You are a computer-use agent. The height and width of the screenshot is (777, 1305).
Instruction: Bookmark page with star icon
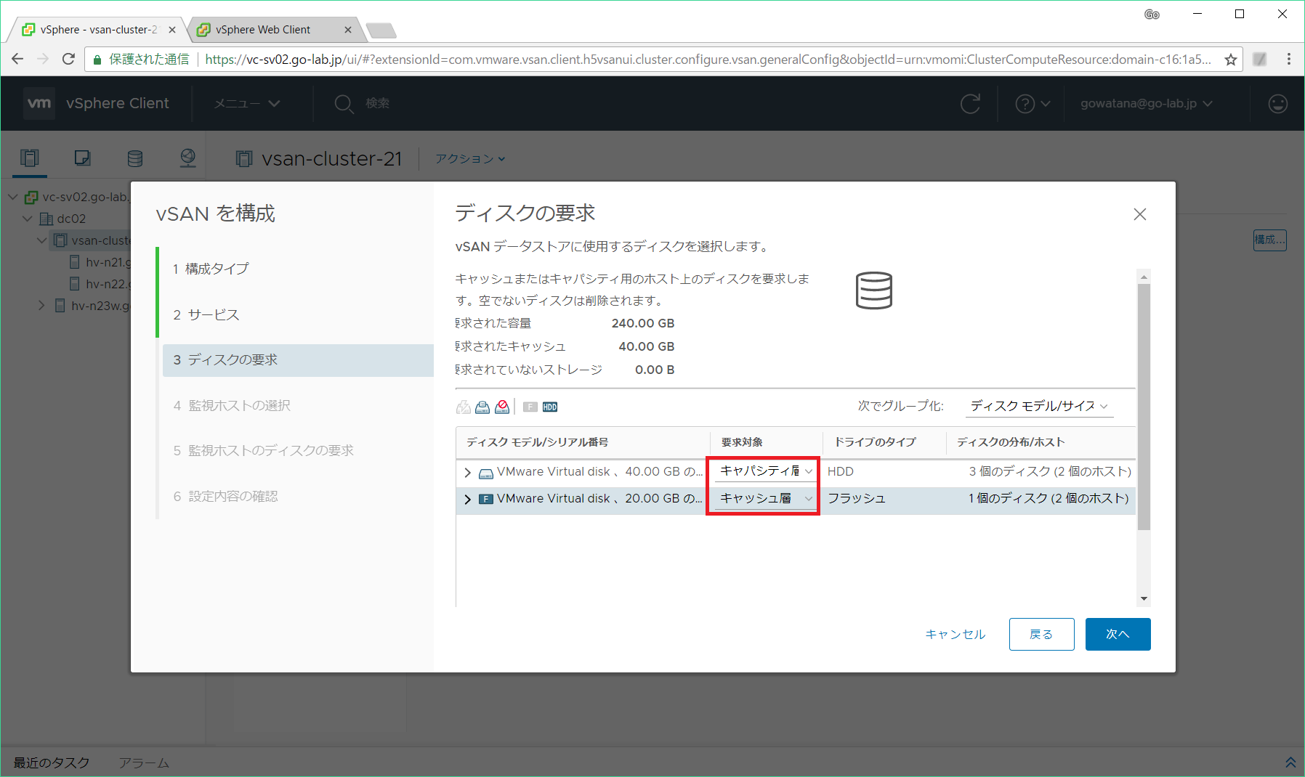coord(1231,60)
